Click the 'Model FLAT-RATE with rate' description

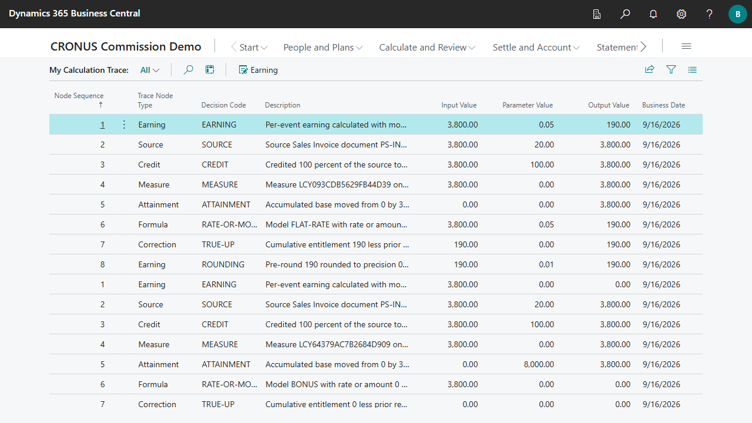(337, 224)
